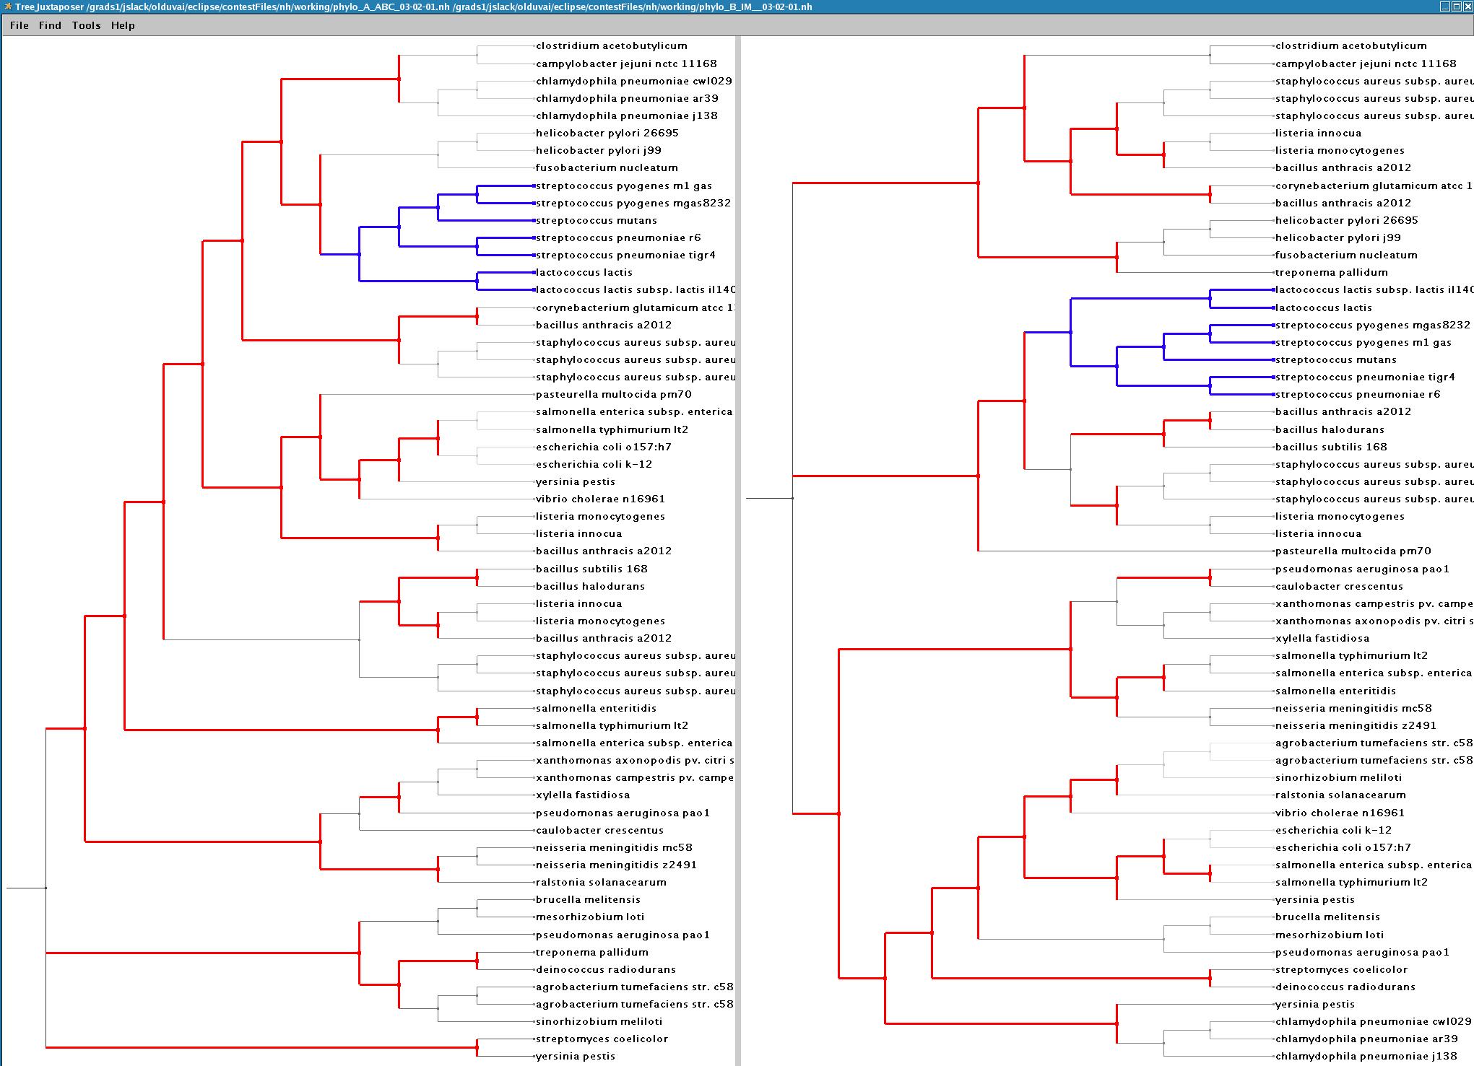Click corynebacterium glutamicum atcc in left tree
Image resolution: width=1474 pixels, height=1066 pixels.
tap(635, 307)
